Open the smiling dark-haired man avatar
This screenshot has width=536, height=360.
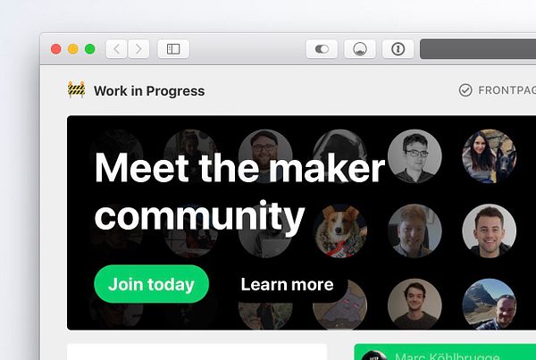(x=490, y=230)
